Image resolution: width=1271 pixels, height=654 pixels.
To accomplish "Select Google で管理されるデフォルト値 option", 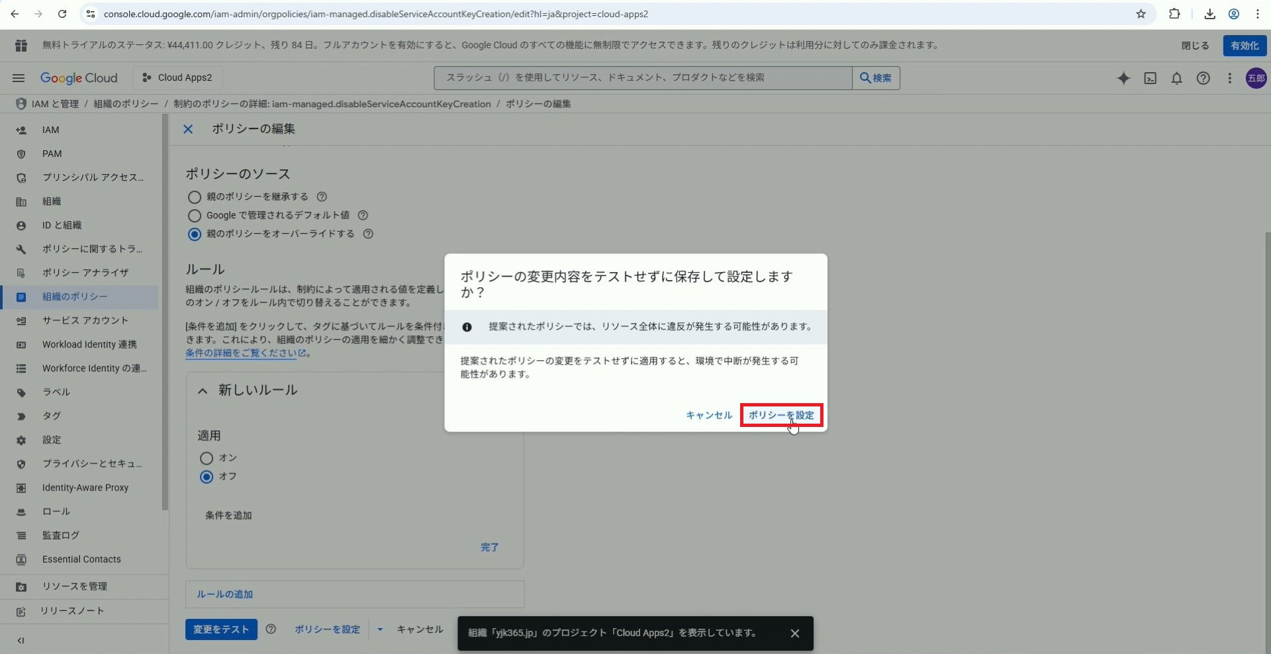I will [x=195, y=216].
